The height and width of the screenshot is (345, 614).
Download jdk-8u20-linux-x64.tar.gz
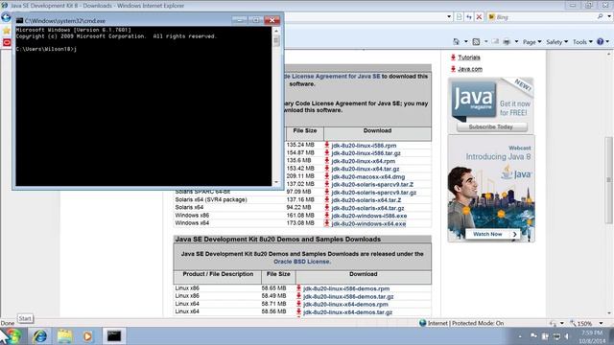(366, 169)
